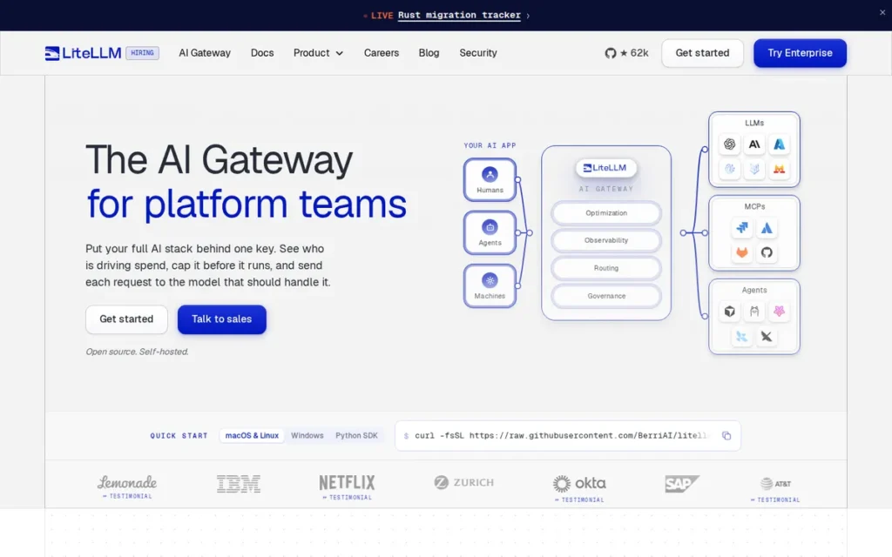Click the hero Get started button
The image size is (892, 557).
click(126, 319)
